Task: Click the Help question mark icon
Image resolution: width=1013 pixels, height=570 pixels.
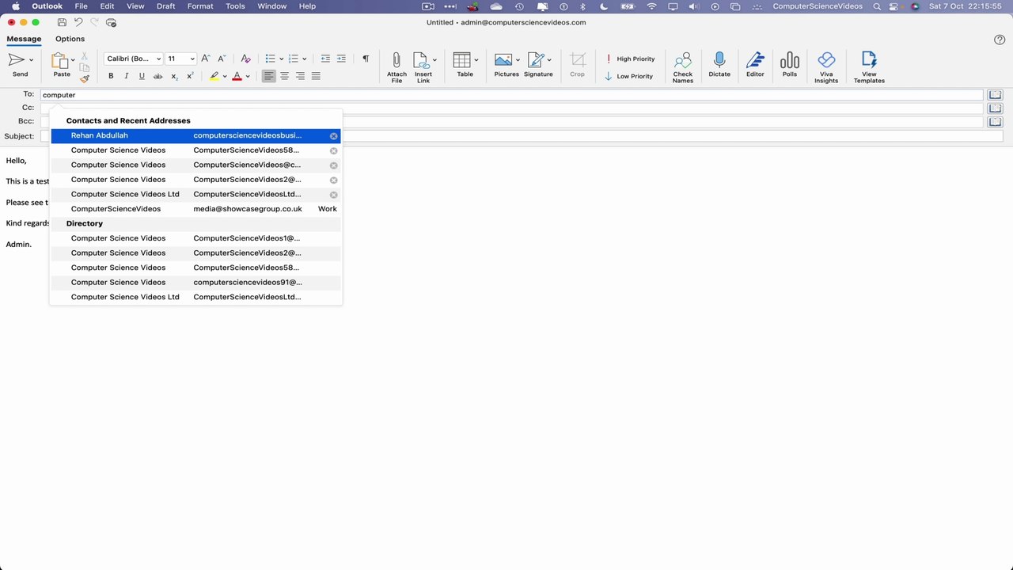Action: click(x=1000, y=40)
